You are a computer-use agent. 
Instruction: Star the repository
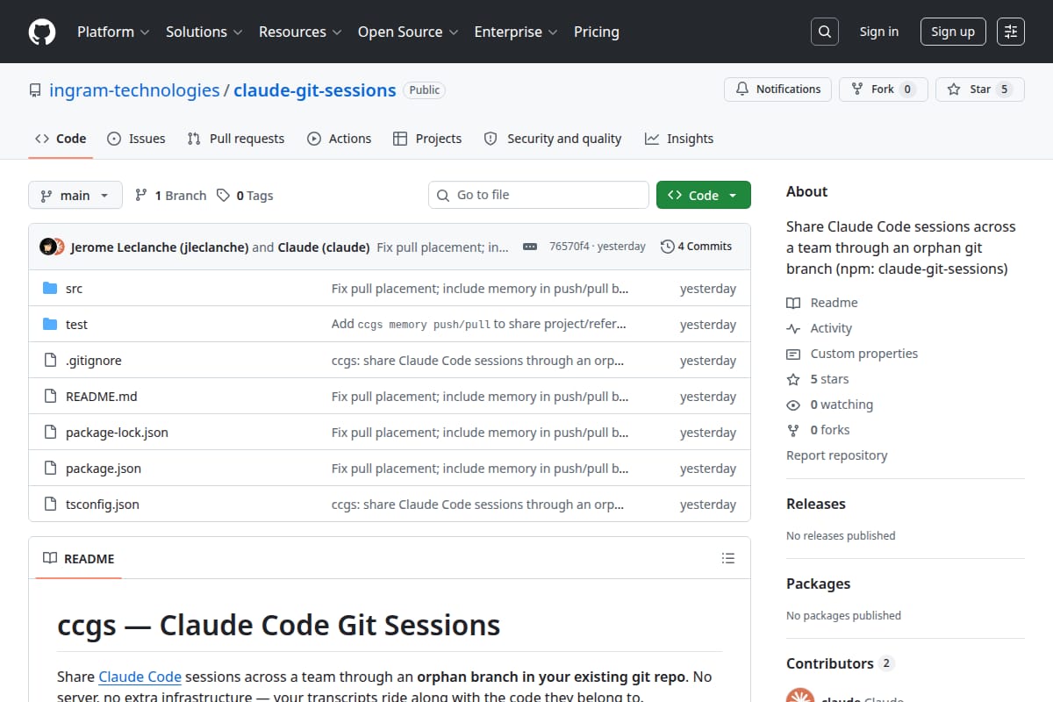point(980,90)
